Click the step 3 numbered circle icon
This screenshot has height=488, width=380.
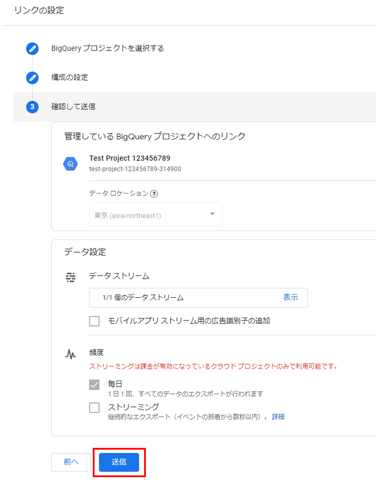[x=32, y=107]
